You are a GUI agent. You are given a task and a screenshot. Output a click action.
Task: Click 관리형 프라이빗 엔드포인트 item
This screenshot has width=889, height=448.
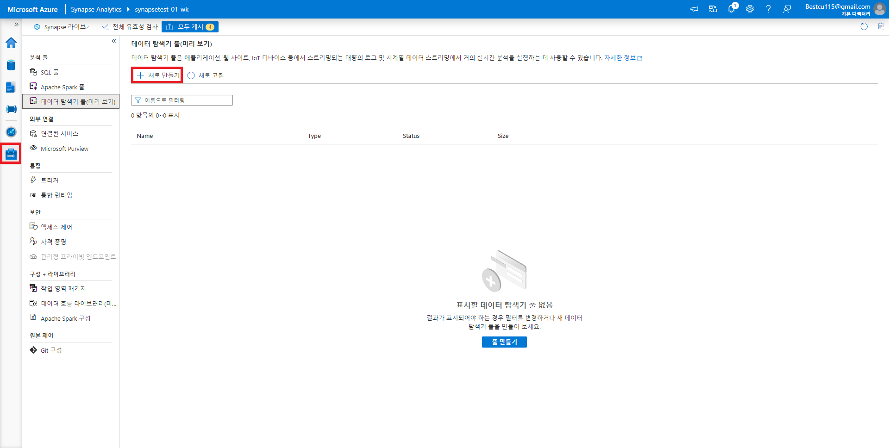coord(71,256)
